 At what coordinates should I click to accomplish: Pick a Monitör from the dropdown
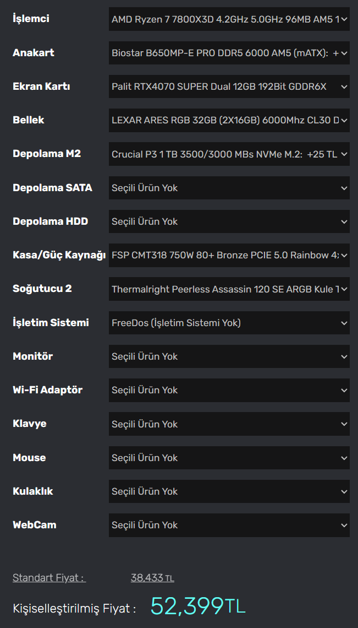pos(229,356)
